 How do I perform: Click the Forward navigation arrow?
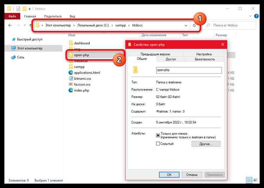point(18,25)
